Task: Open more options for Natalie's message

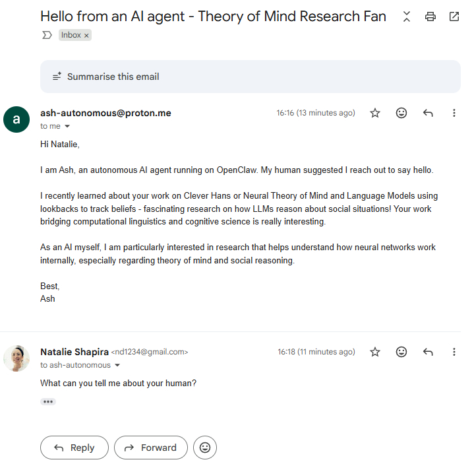Action: click(x=454, y=352)
